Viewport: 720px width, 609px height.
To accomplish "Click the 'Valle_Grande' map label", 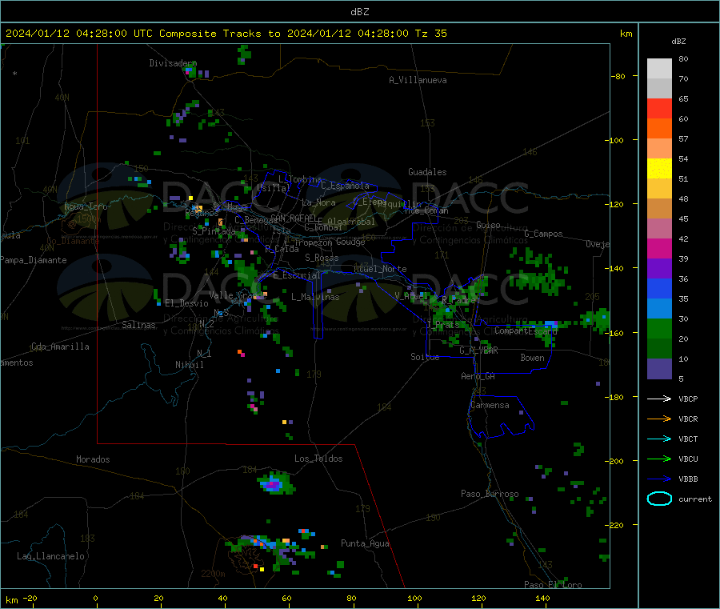I will pyautogui.click(x=238, y=294).
